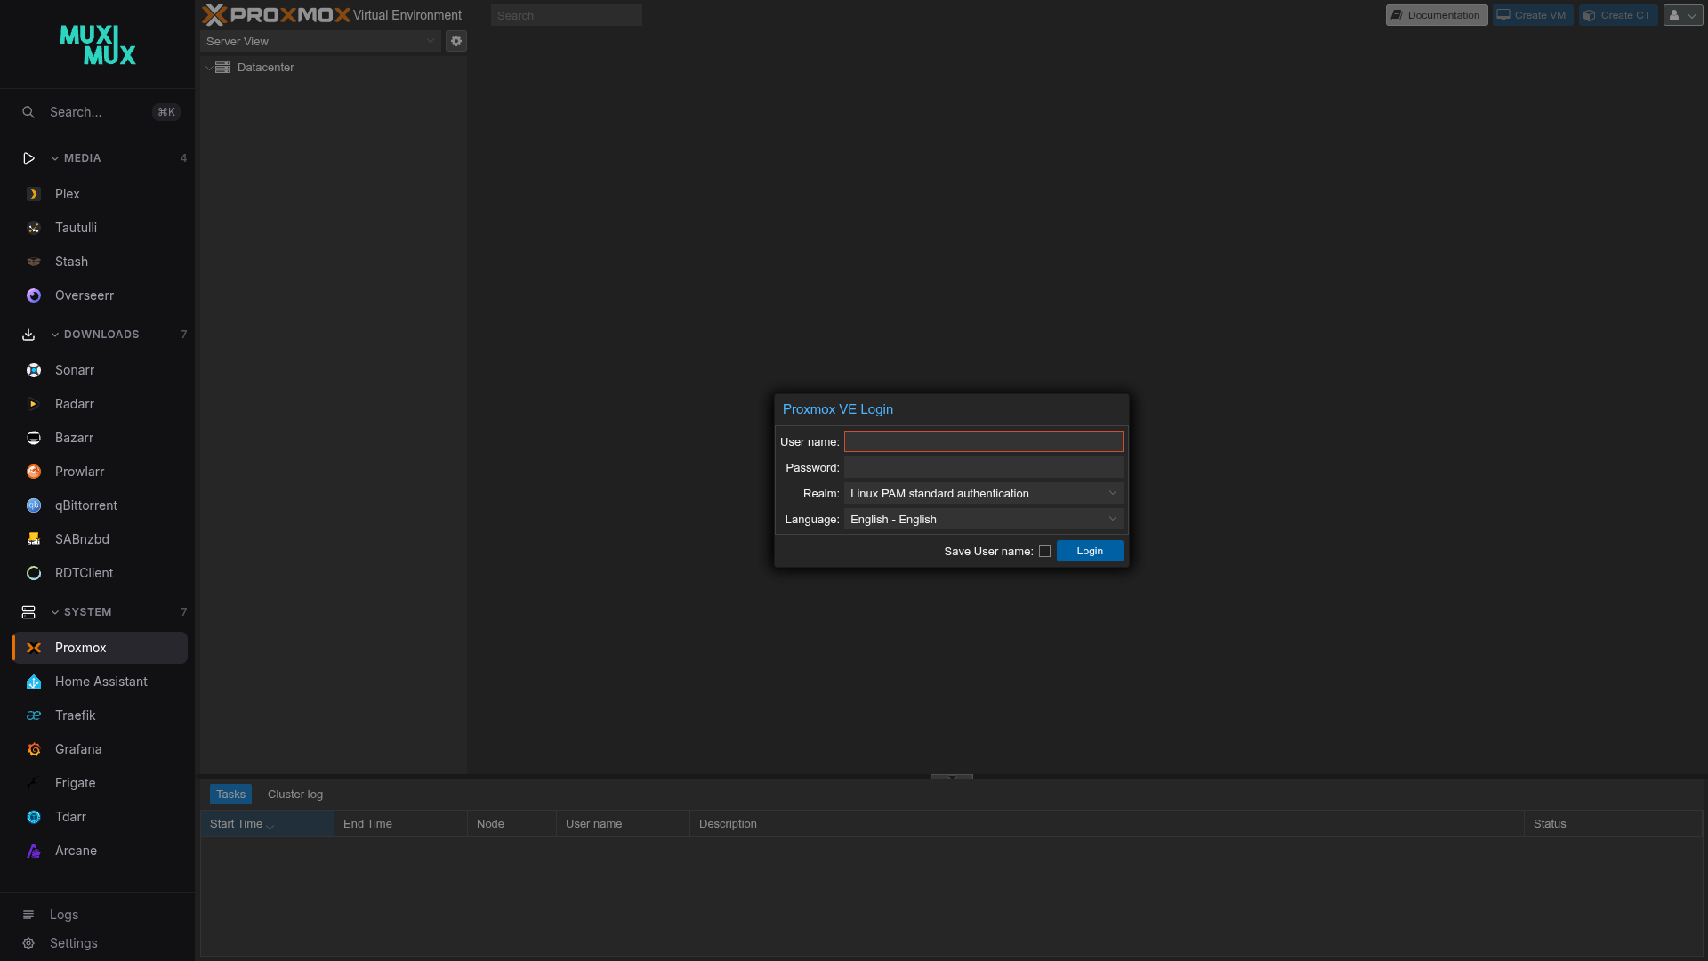Toggle the user menu at top right
Screen dimensions: 1708x961
click(1682, 15)
